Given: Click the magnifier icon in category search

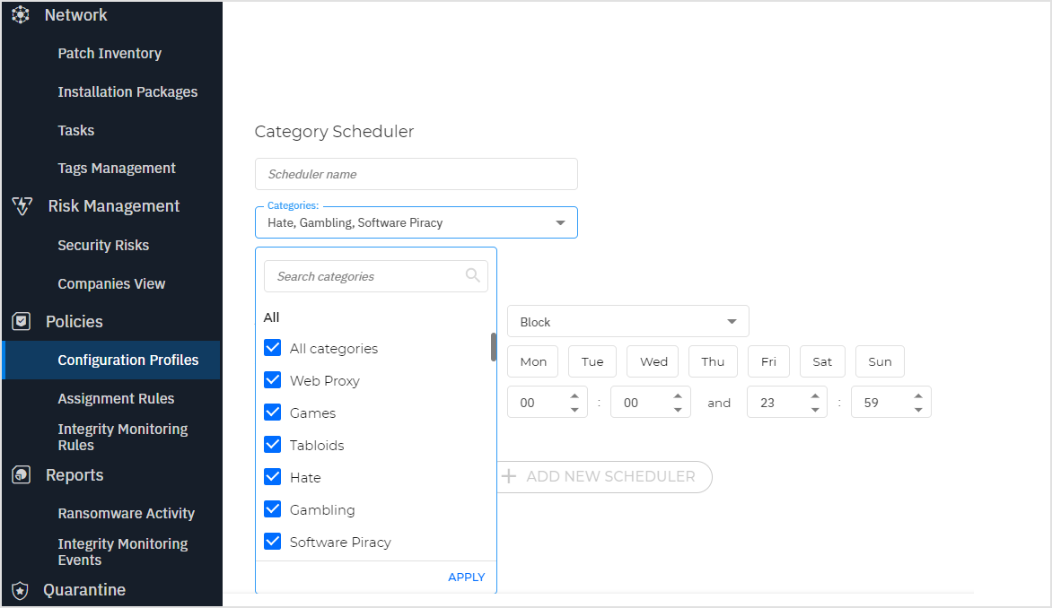Looking at the screenshot, I should click(x=473, y=276).
